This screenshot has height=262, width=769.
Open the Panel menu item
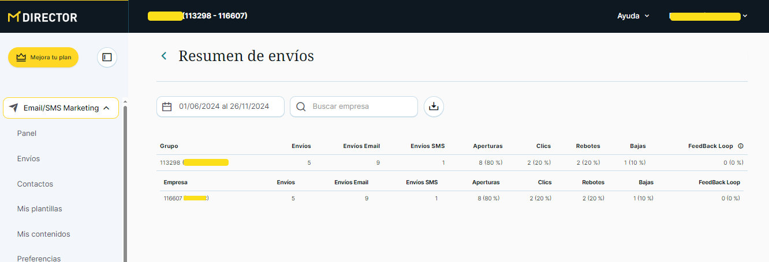click(27, 134)
